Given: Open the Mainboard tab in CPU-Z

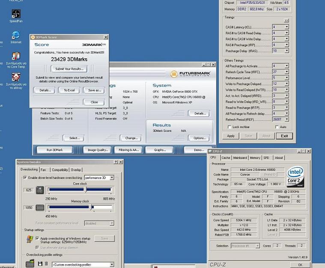Looking at the screenshot, I should pos(240,158).
